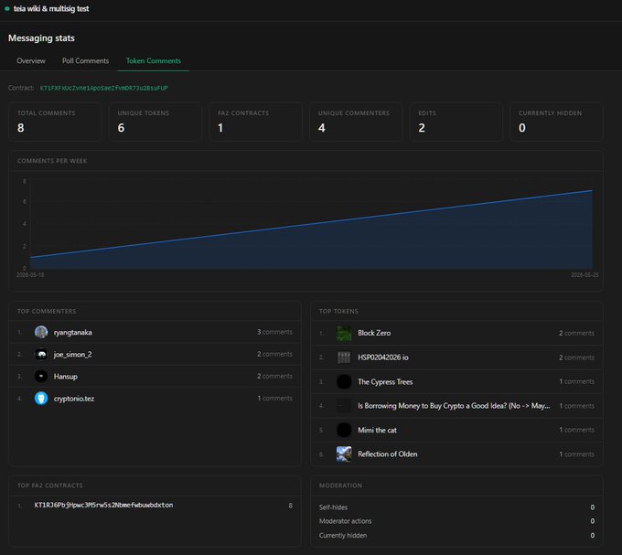Open HSP02042026 io token thumbnail
Image resolution: width=622 pixels, height=555 pixels.
point(344,358)
